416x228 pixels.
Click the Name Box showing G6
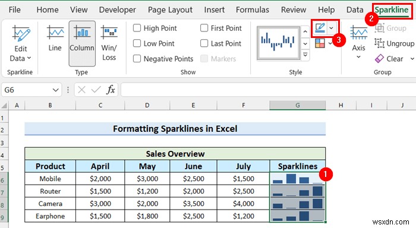pyautogui.click(x=31, y=90)
